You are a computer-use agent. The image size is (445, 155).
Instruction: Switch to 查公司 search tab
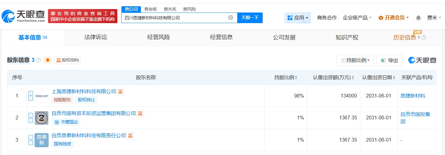pos(131,9)
